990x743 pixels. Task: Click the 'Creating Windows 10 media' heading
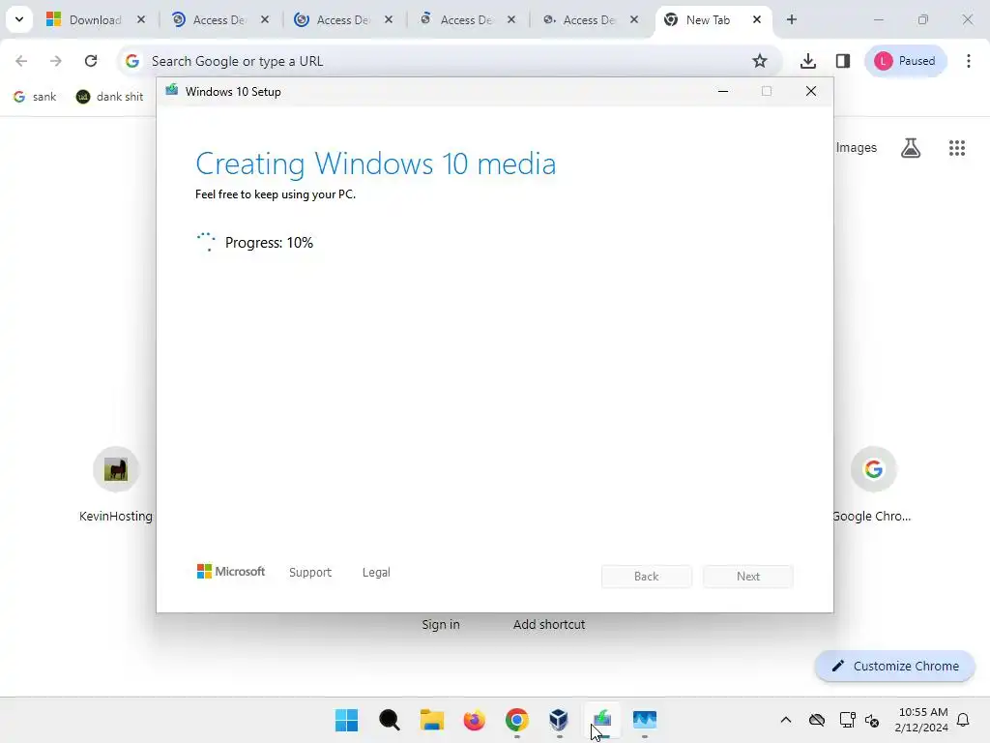coord(376,163)
